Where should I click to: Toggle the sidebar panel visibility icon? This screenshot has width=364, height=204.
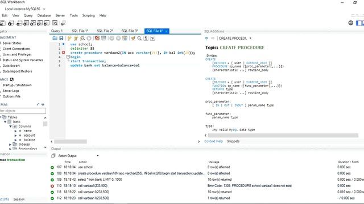(x=359, y=23)
